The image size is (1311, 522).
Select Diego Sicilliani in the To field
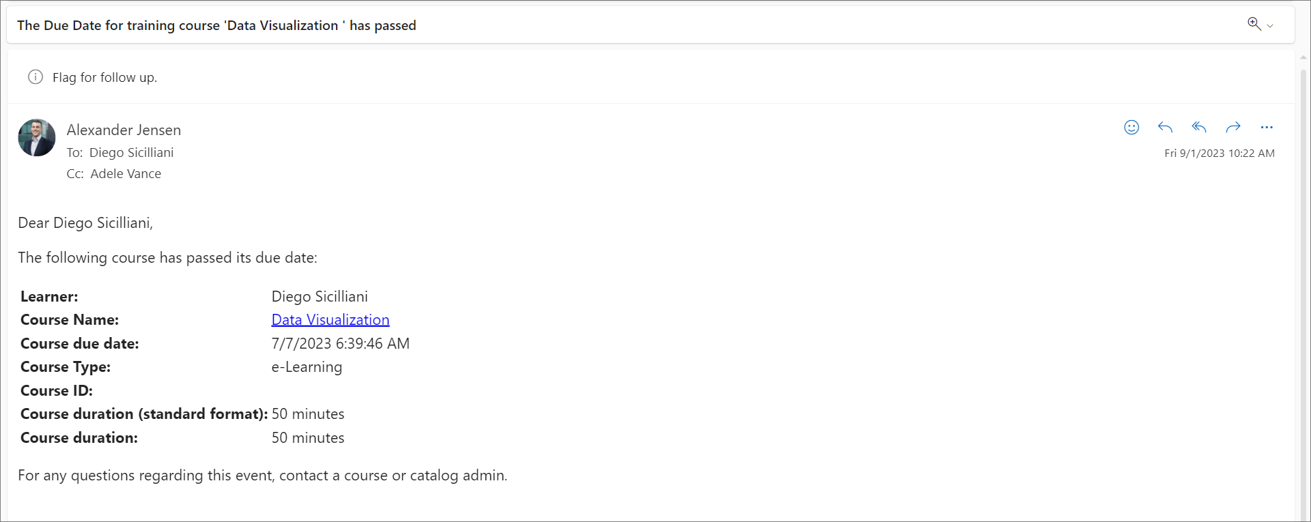pos(131,153)
